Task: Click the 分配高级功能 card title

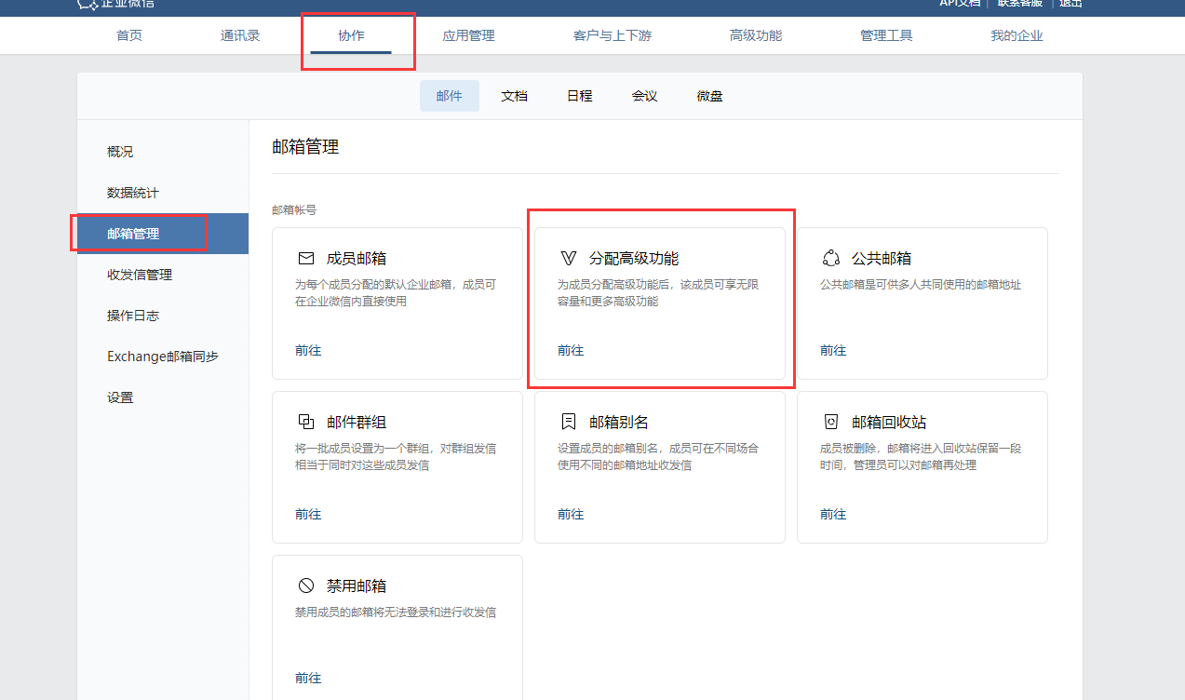Action: coord(634,258)
